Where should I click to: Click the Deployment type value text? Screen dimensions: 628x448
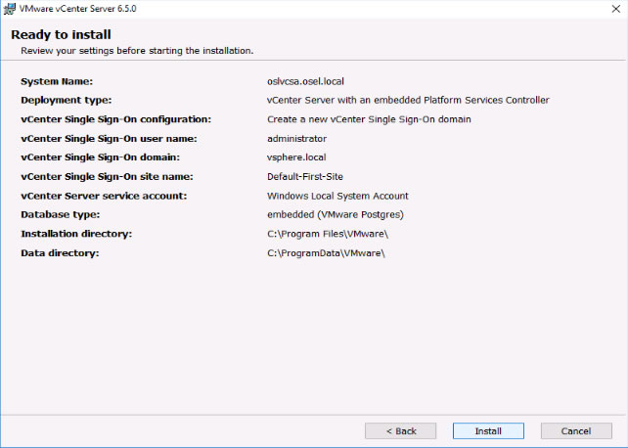pyautogui.click(x=408, y=100)
